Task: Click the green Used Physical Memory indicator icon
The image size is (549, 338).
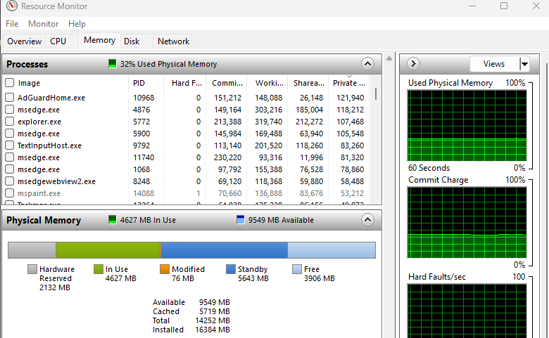Action: pyautogui.click(x=113, y=64)
